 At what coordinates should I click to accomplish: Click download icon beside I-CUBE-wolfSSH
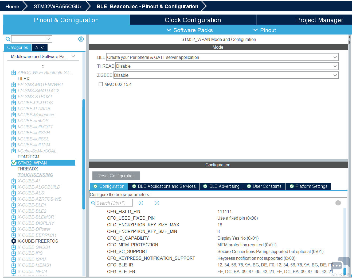click(14, 133)
